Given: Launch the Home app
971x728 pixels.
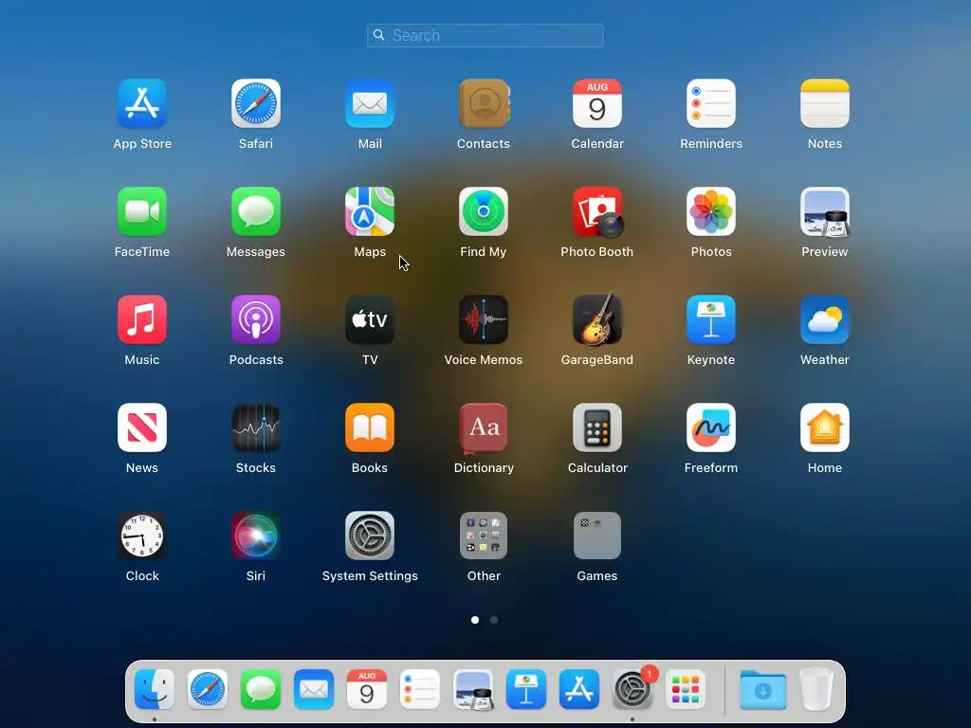Looking at the screenshot, I should coord(825,428).
